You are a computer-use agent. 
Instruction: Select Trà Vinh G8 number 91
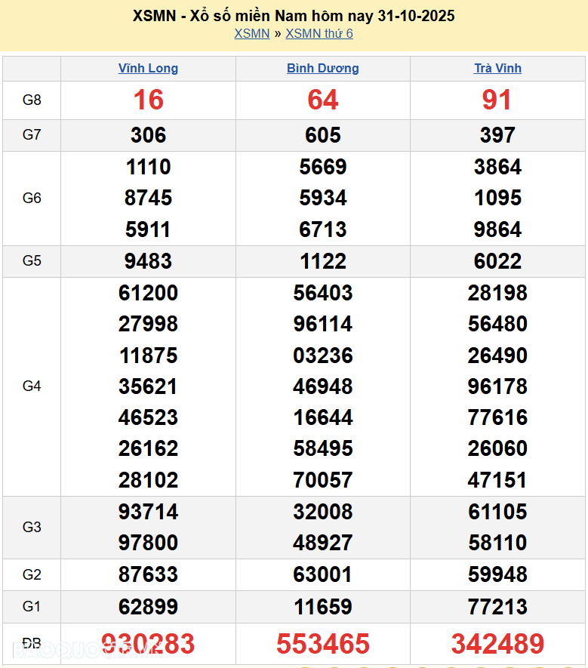point(497,100)
